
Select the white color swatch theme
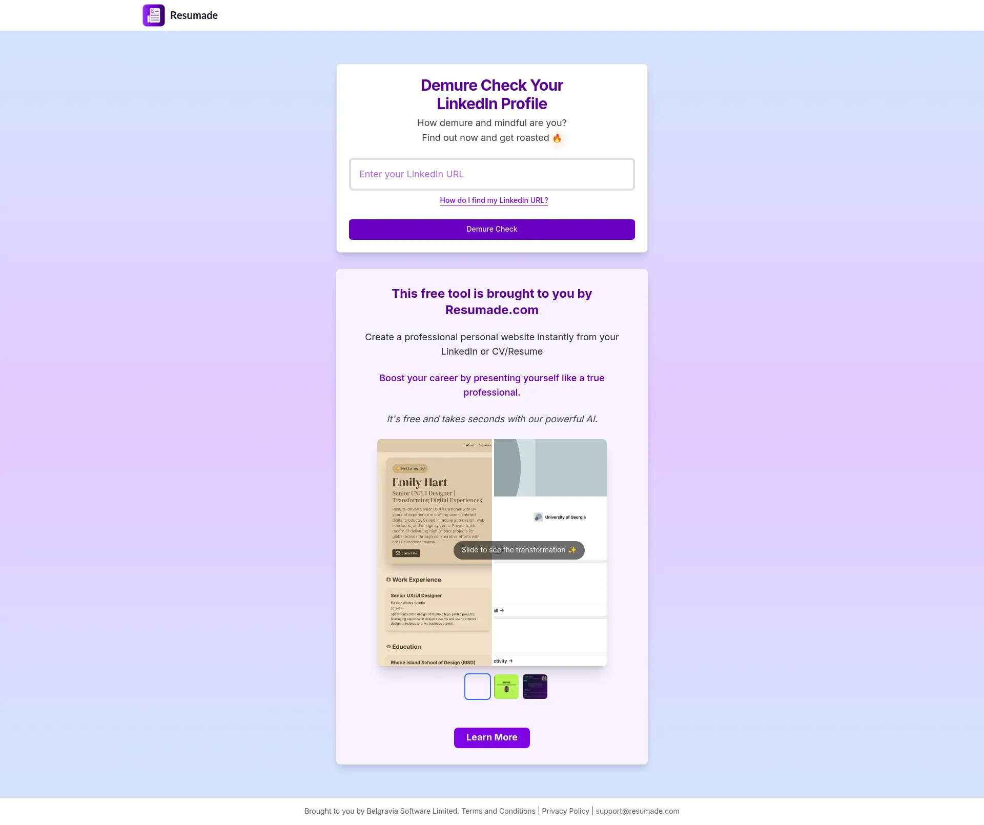tap(477, 687)
